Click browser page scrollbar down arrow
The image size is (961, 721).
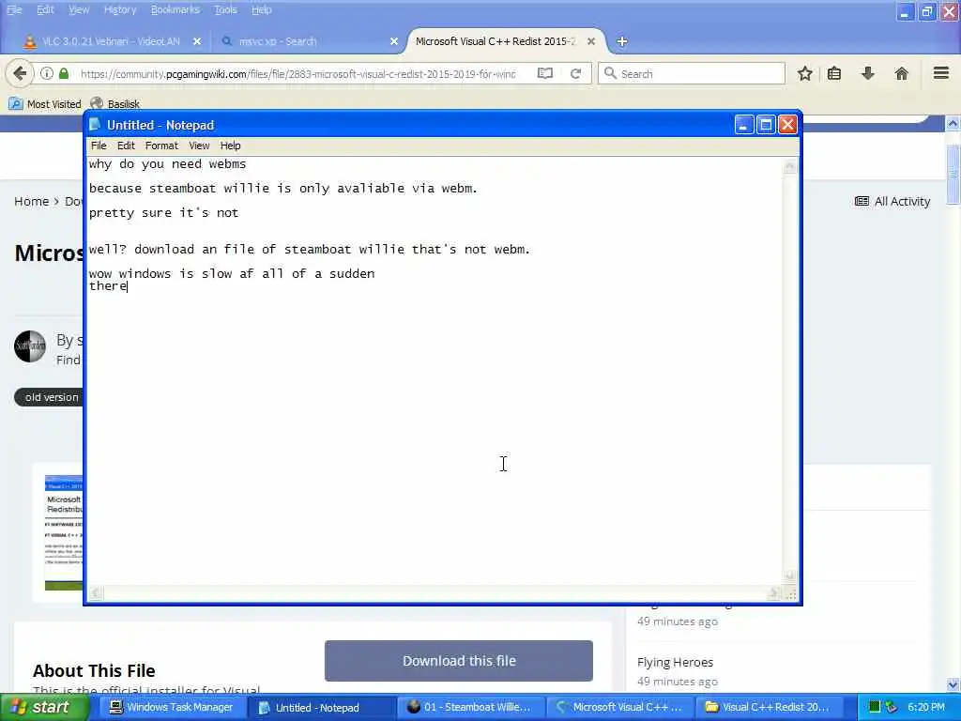[953, 684]
